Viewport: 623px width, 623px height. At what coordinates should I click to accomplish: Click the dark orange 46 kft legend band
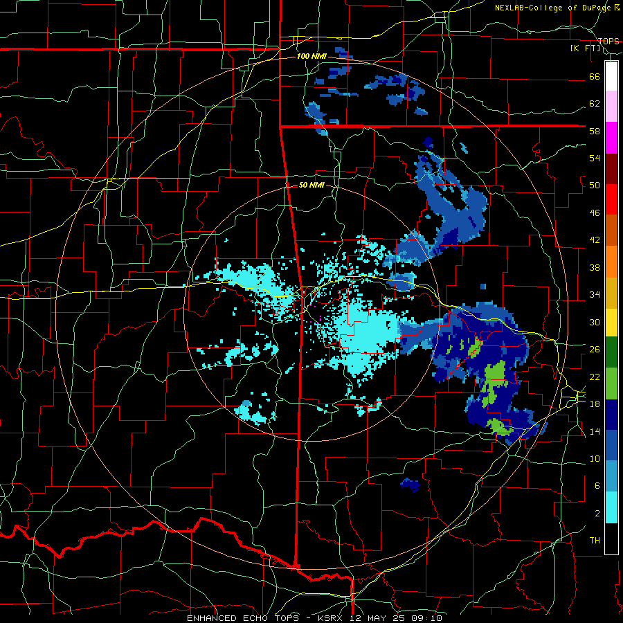[611, 231]
